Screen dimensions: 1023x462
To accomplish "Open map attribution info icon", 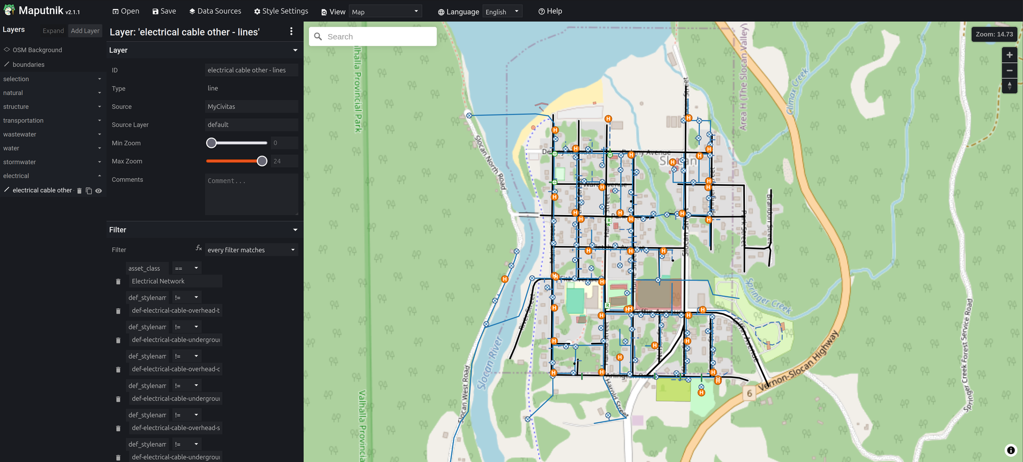I will pyautogui.click(x=1010, y=450).
